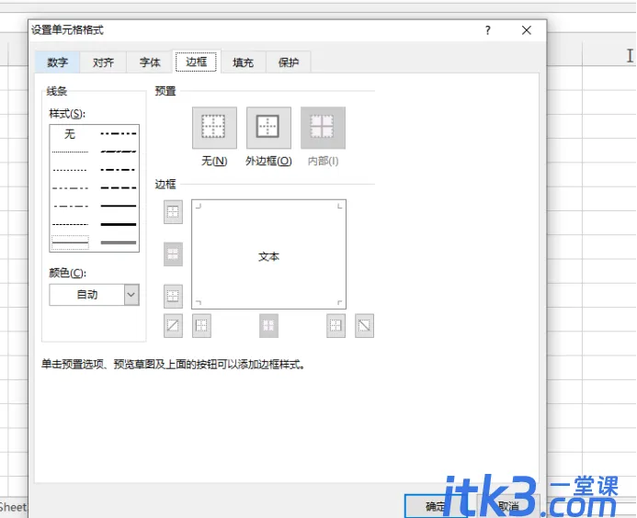The height and width of the screenshot is (518, 637).
Task: Select the 无 line style
Action: tap(70, 134)
